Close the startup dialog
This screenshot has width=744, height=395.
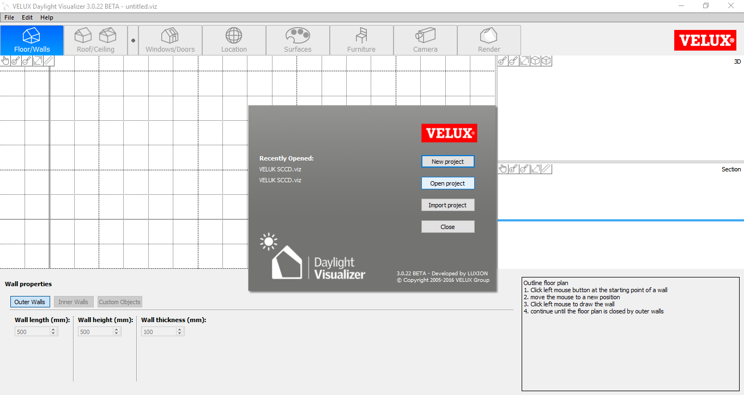point(448,227)
